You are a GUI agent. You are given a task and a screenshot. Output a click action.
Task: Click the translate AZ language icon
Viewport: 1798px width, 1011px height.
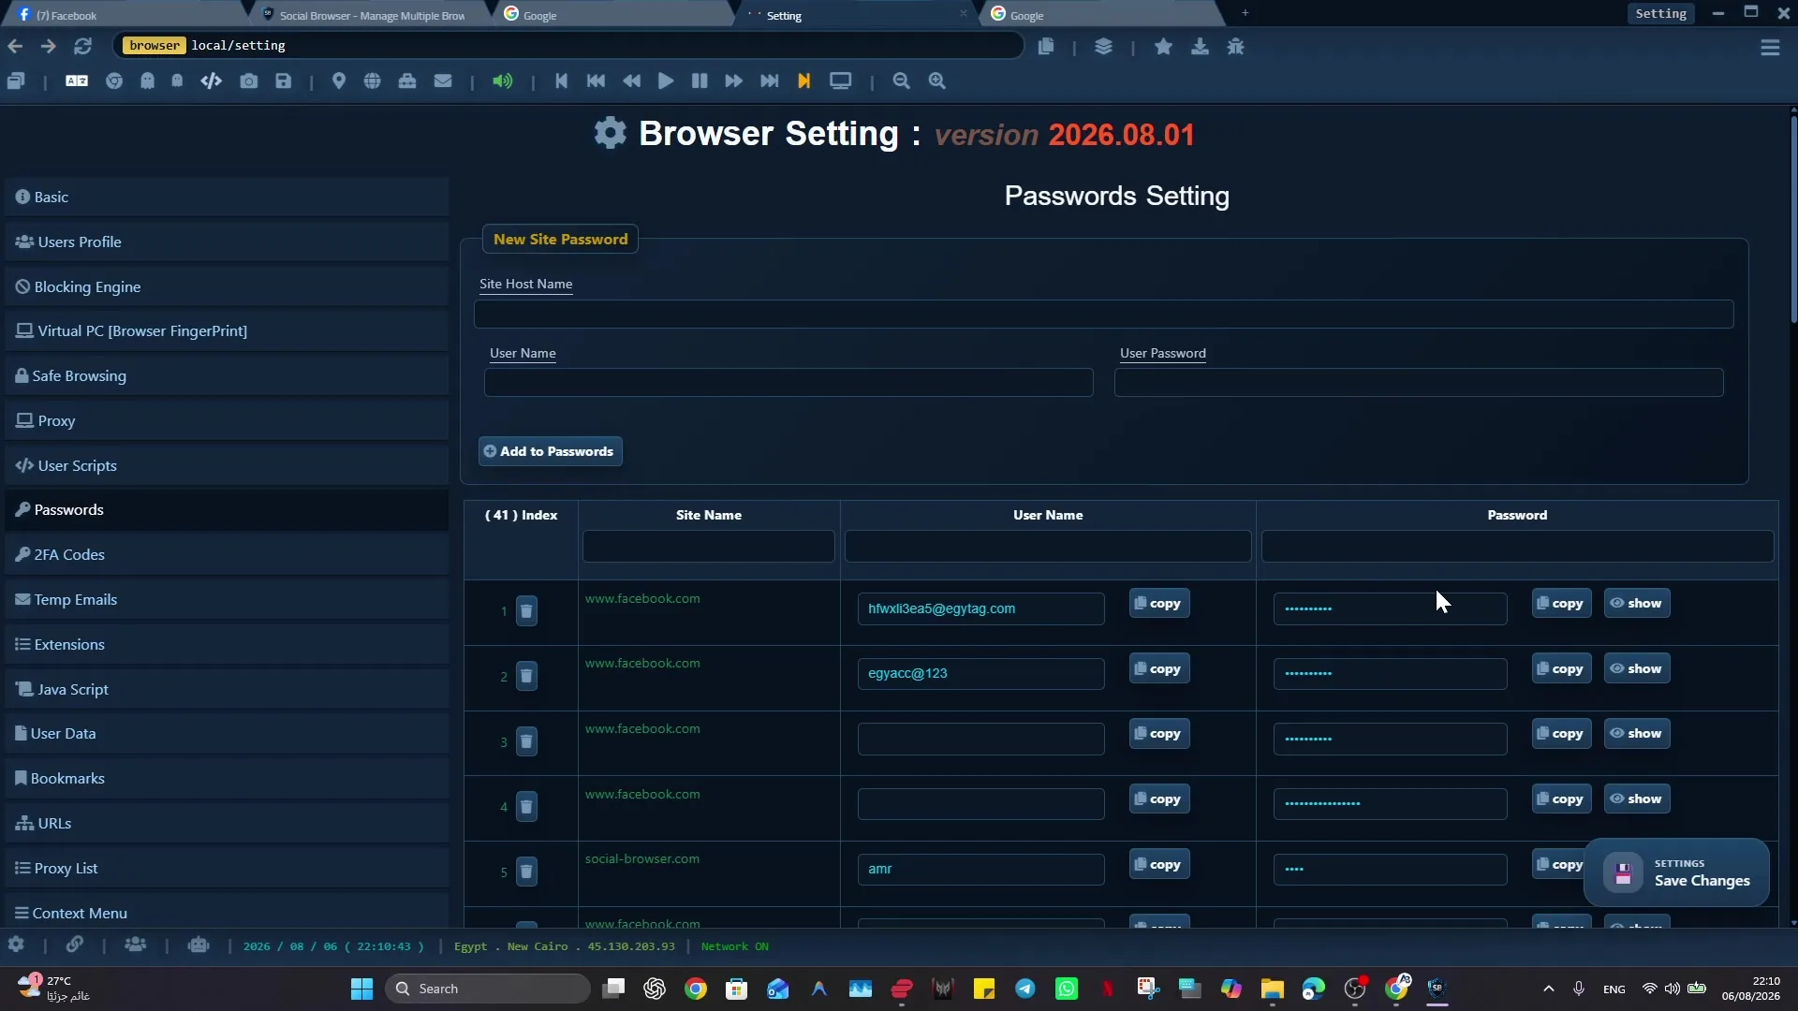pyautogui.click(x=77, y=81)
